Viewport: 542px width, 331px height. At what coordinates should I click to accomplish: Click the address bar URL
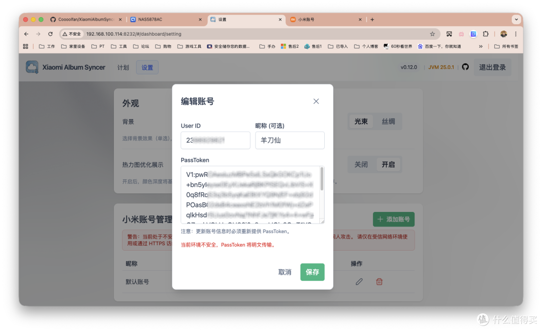click(x=134, y=34)
